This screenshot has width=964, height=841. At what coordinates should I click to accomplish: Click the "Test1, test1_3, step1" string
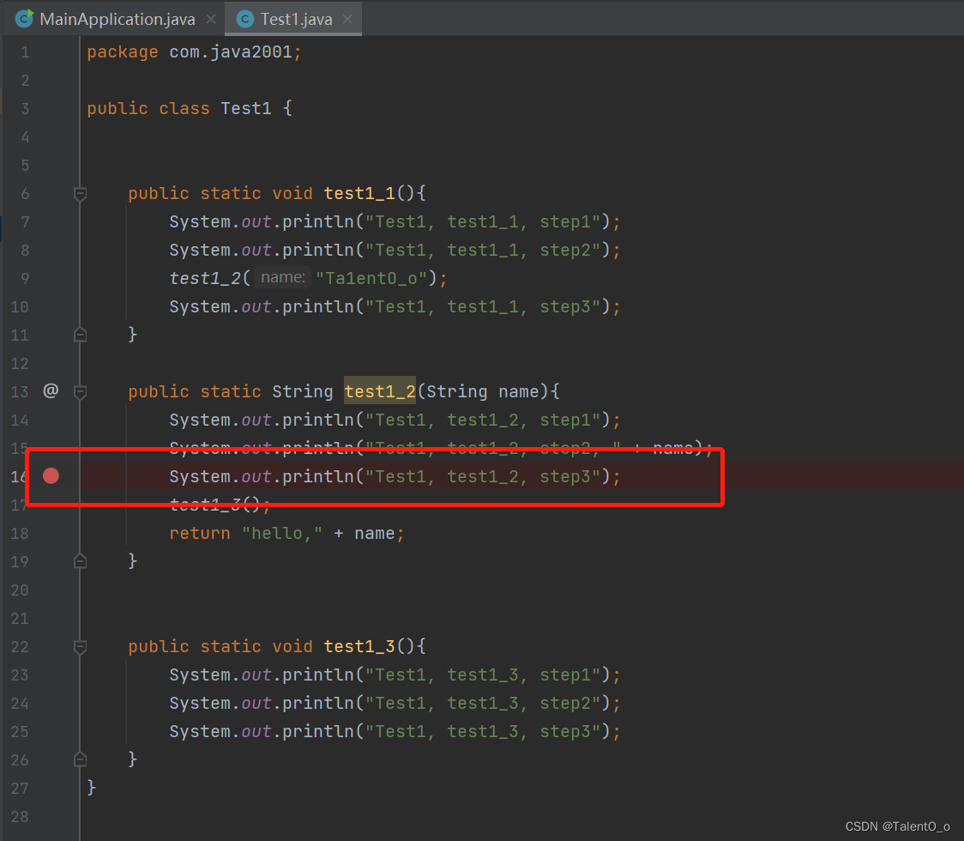[483, 675]
